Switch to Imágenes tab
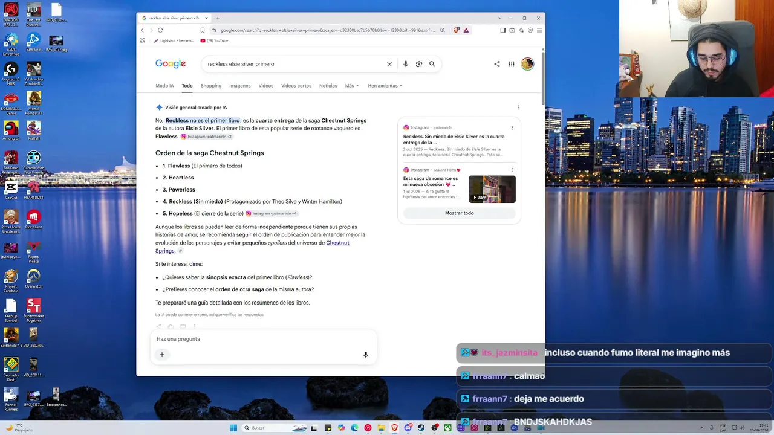The width and height of the screenshot is (774, 435). click(x=240, y=86)
